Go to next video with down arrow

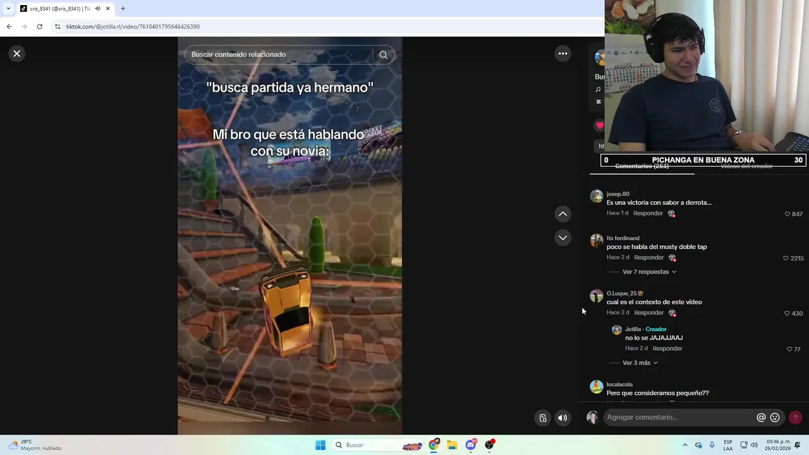[563, 238]
